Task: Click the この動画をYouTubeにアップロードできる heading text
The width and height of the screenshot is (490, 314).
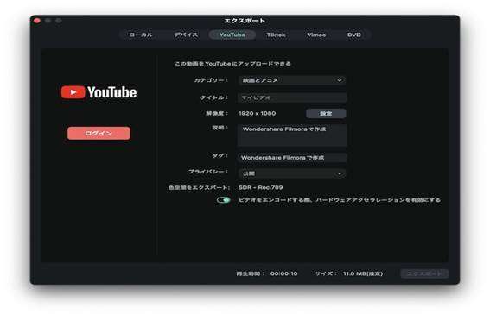Action: pos(232,64)
